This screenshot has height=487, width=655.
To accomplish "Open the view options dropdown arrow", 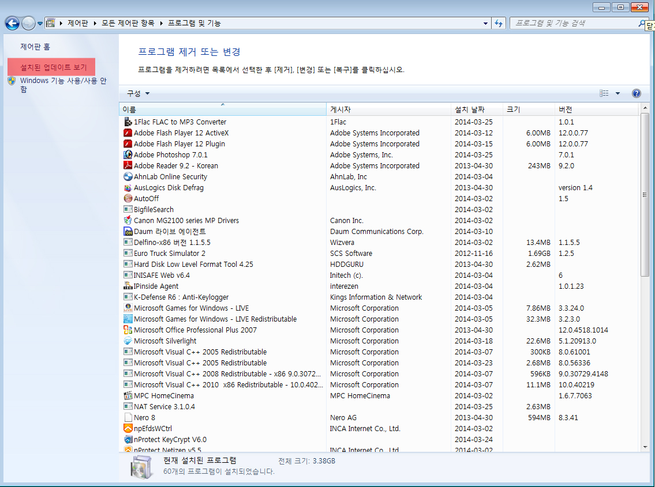I will click(x=617, y=93).
